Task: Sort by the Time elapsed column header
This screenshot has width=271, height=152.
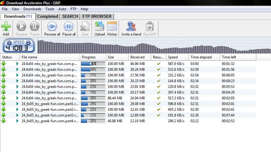Action: click(x=204, y=57)
